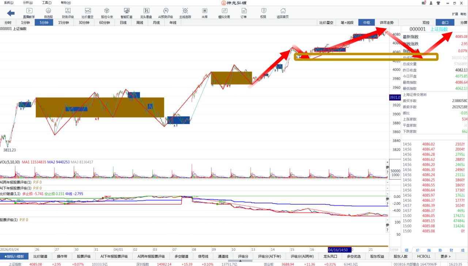Image resolution: width=468 pixels, height=266 pixels.
Task: Click the 详尽走势 button
Action: [387, 23]
